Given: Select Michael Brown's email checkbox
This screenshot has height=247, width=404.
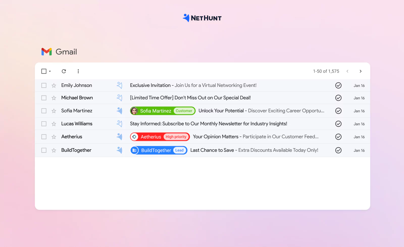Looking at the screenshot, I should 44,98.
